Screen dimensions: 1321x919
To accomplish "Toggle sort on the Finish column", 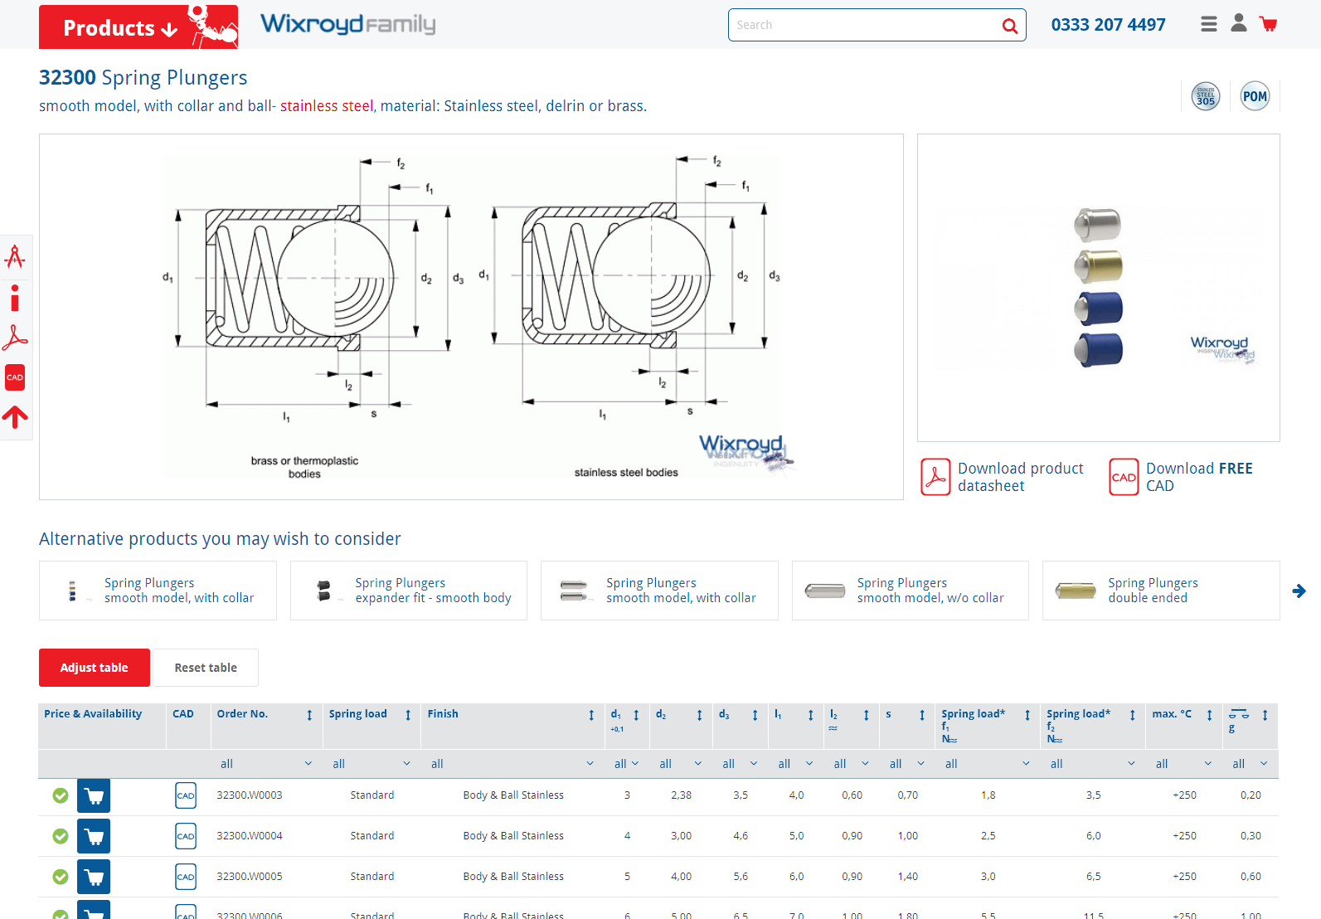I will pos(591,715).
